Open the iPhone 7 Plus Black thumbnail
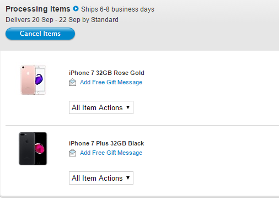This screenshot has height=200, width=279. (33, 149)
